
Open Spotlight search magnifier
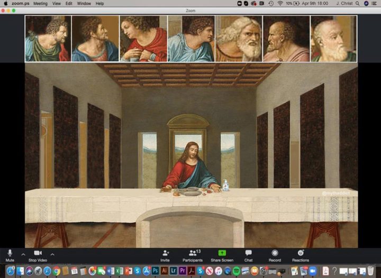(x=357, y=3)
